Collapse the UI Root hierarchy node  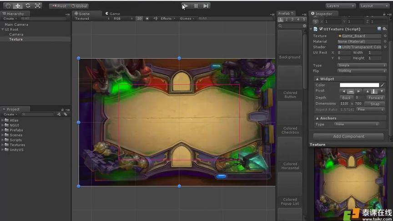(x=3, y=30)
